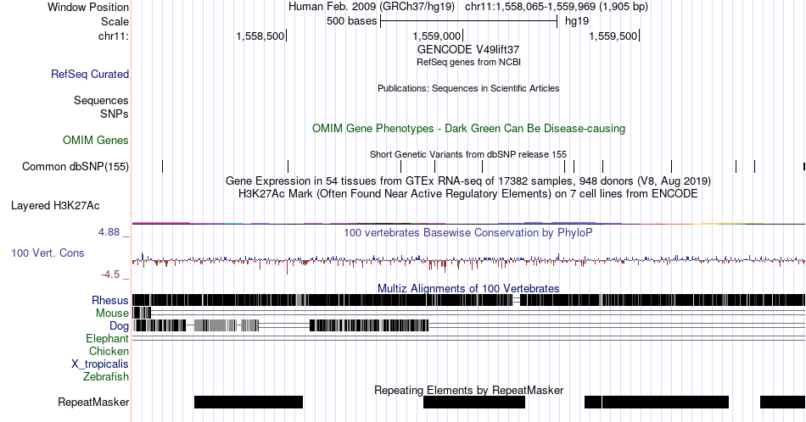Select the Chicken alignment label
Image resolution: width=806 pixels, height=422 pixels.
click(x=109, y=351)
